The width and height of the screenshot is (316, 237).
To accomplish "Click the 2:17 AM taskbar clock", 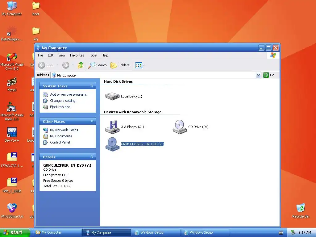I will pyautogui.click(x=305, y=233).
